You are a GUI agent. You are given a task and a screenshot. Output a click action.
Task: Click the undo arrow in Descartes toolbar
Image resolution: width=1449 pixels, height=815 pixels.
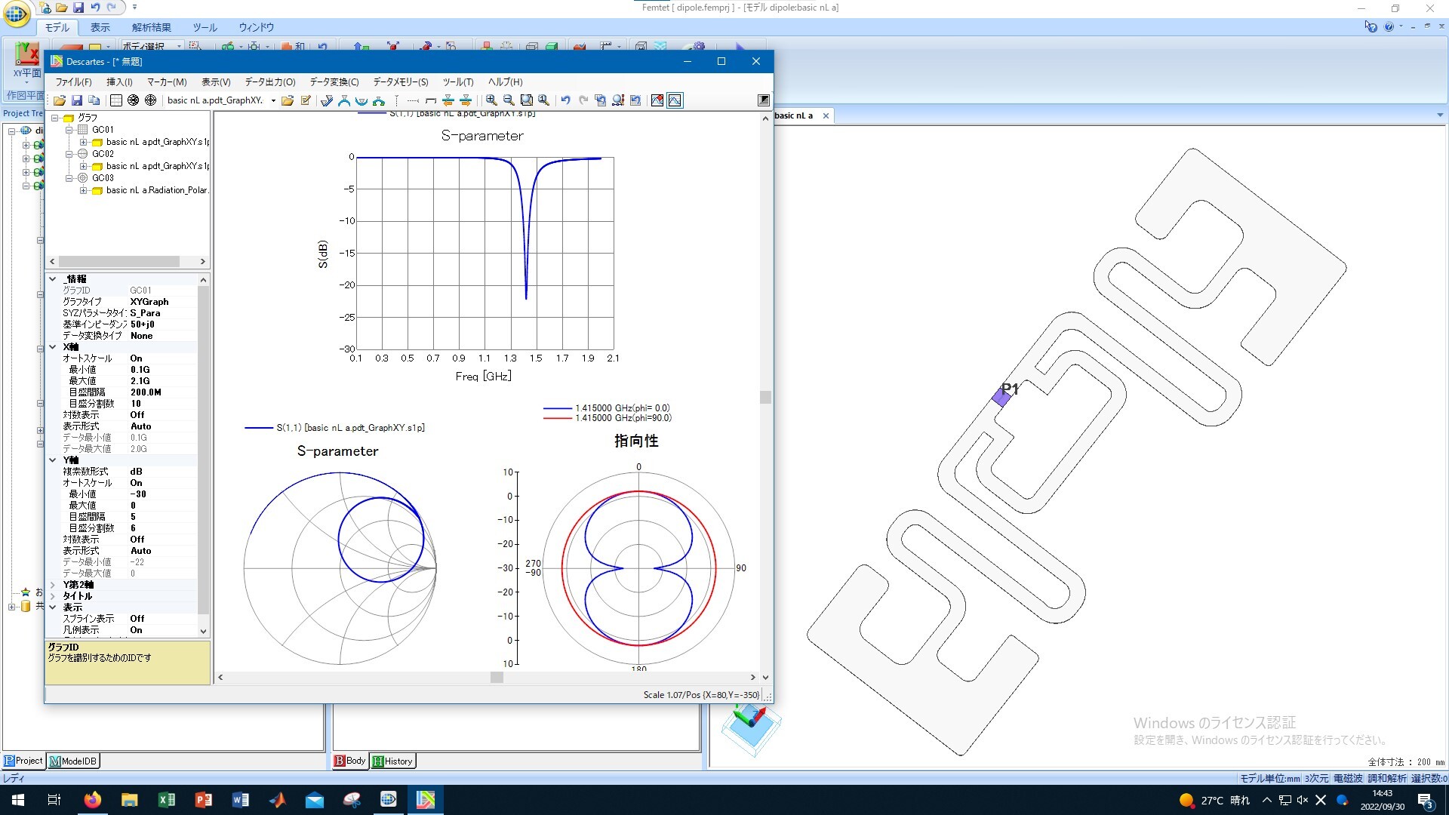(x=565, y=100)
